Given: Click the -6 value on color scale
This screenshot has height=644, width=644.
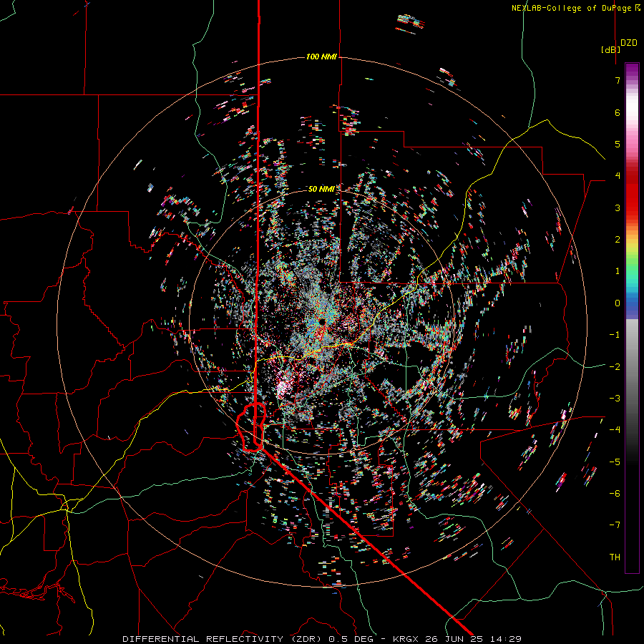Looking at the screenshot, I should click(615, 493).
